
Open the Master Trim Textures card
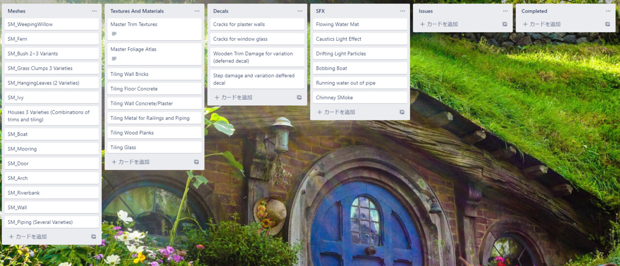[x=155, y=29]
